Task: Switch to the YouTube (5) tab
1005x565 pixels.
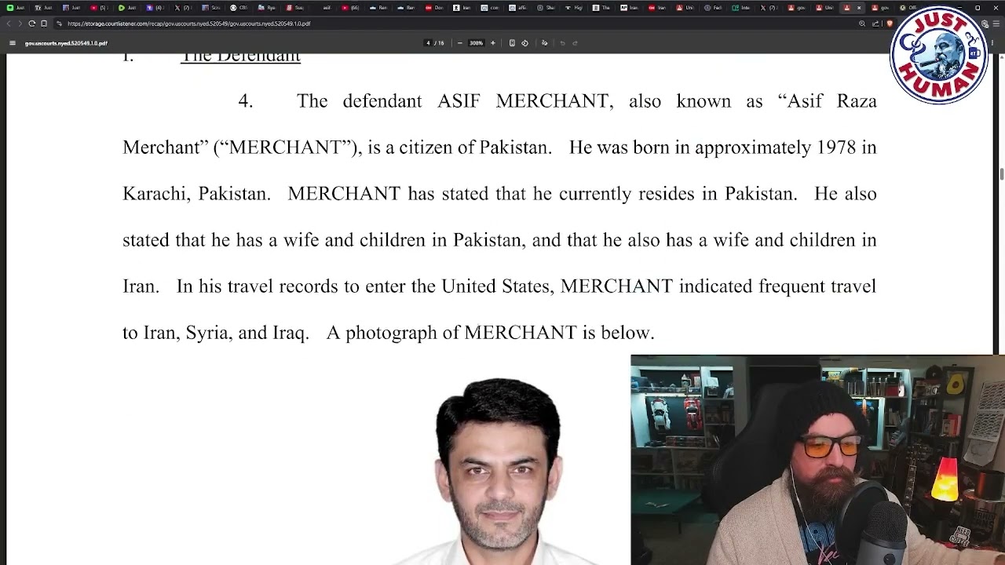Action: (100, 8)
